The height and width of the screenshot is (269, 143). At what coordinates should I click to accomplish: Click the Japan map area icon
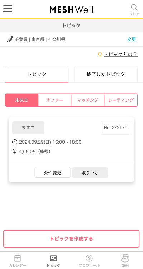point(10,40)
